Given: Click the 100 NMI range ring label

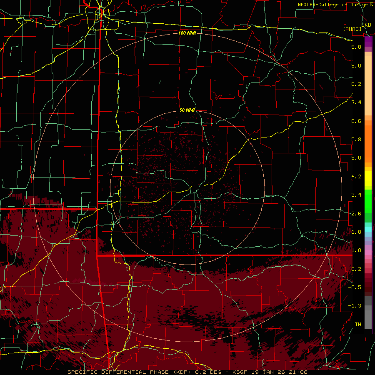Looking at the screenshot, I should (187, 33).
